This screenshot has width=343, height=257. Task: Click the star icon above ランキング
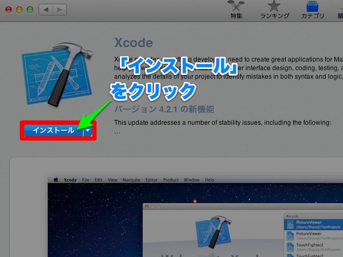pyautogui.click(x=274, y=6)
